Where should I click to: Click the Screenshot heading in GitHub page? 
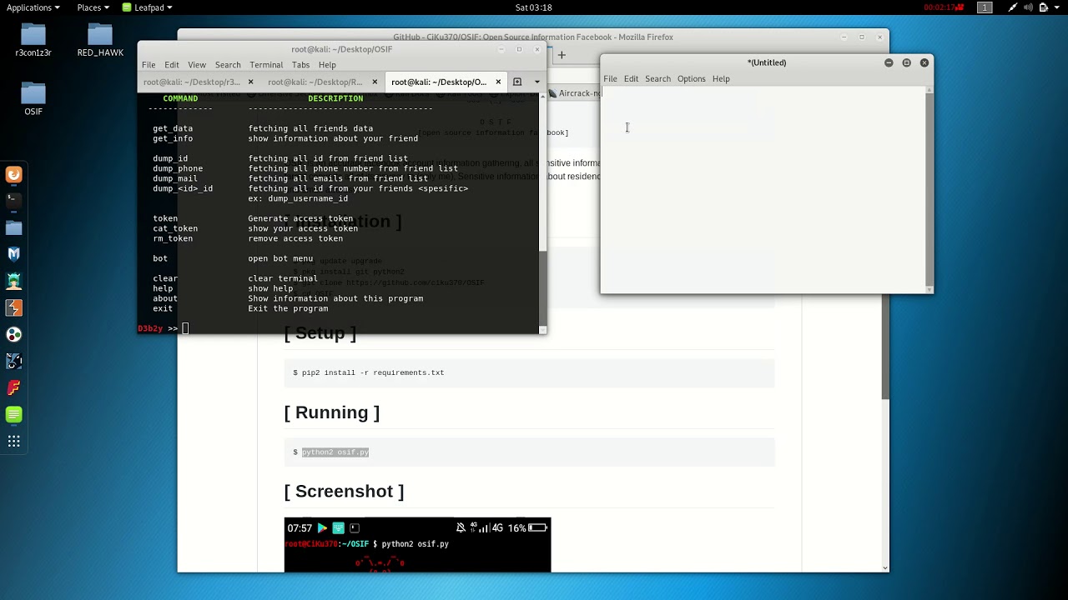(x=344, y=492)
